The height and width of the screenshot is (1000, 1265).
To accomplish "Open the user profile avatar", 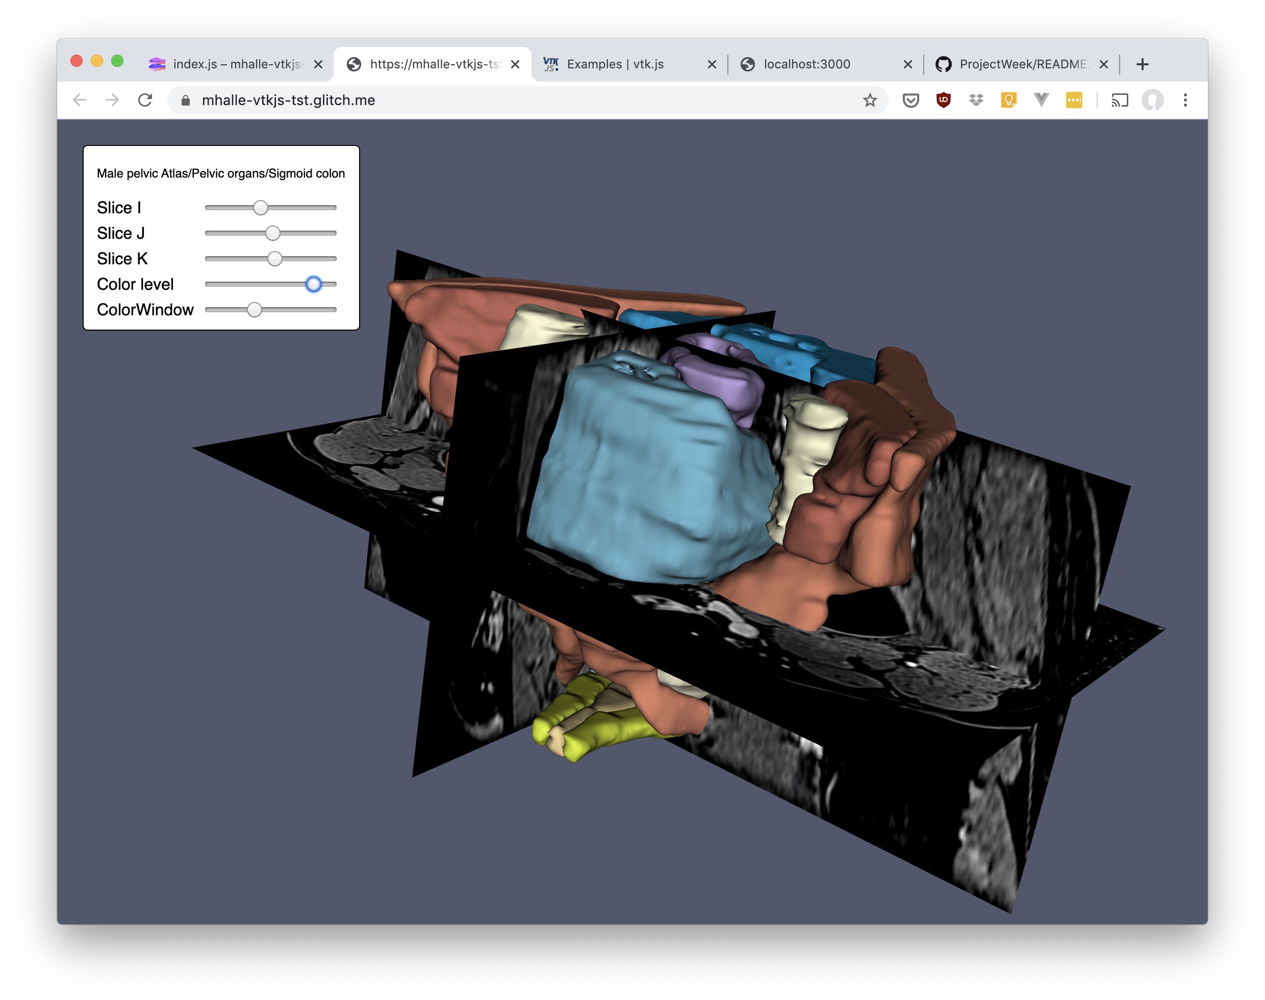I will [x=1152, y=100].
